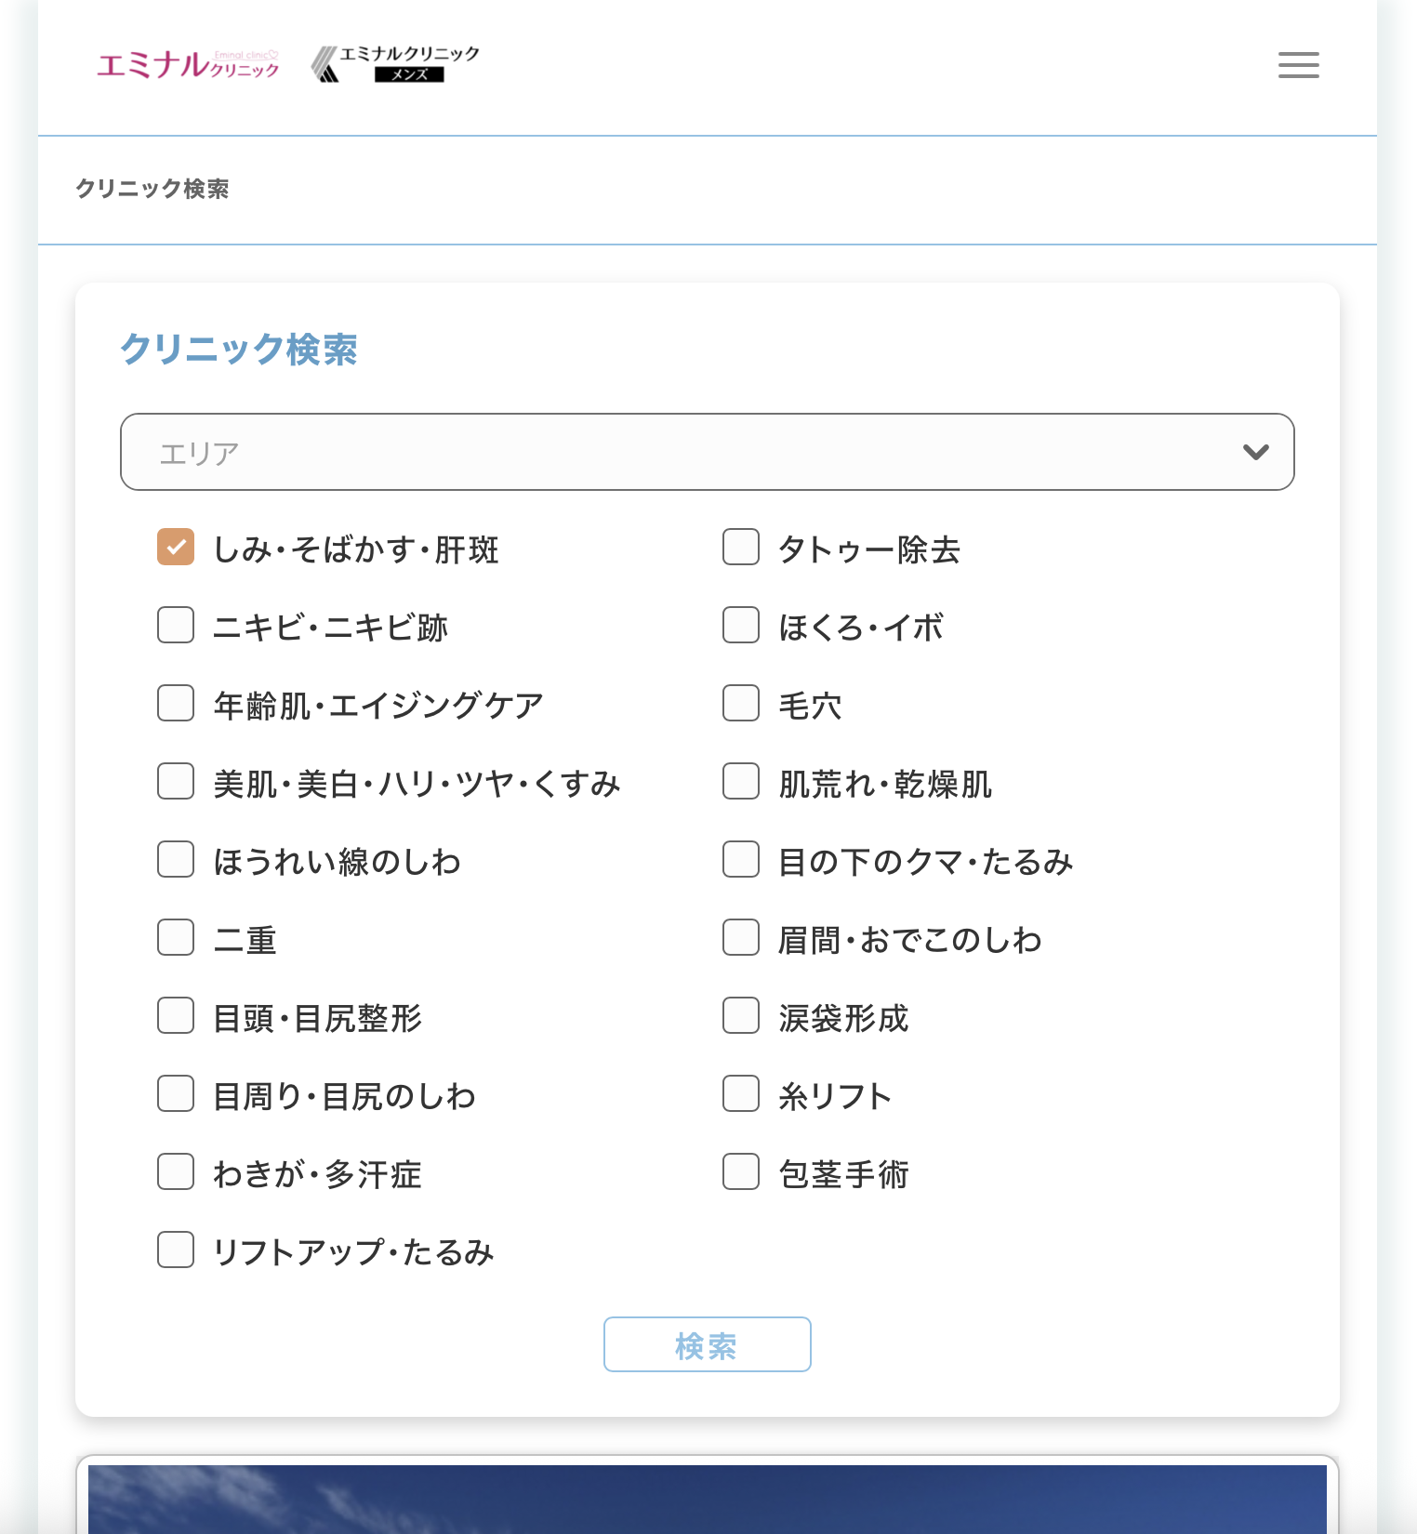This screenshot has width=1417, height=1534.
Task: Check the 包茎手術 checkbox
Action: tap(741, 1172)
